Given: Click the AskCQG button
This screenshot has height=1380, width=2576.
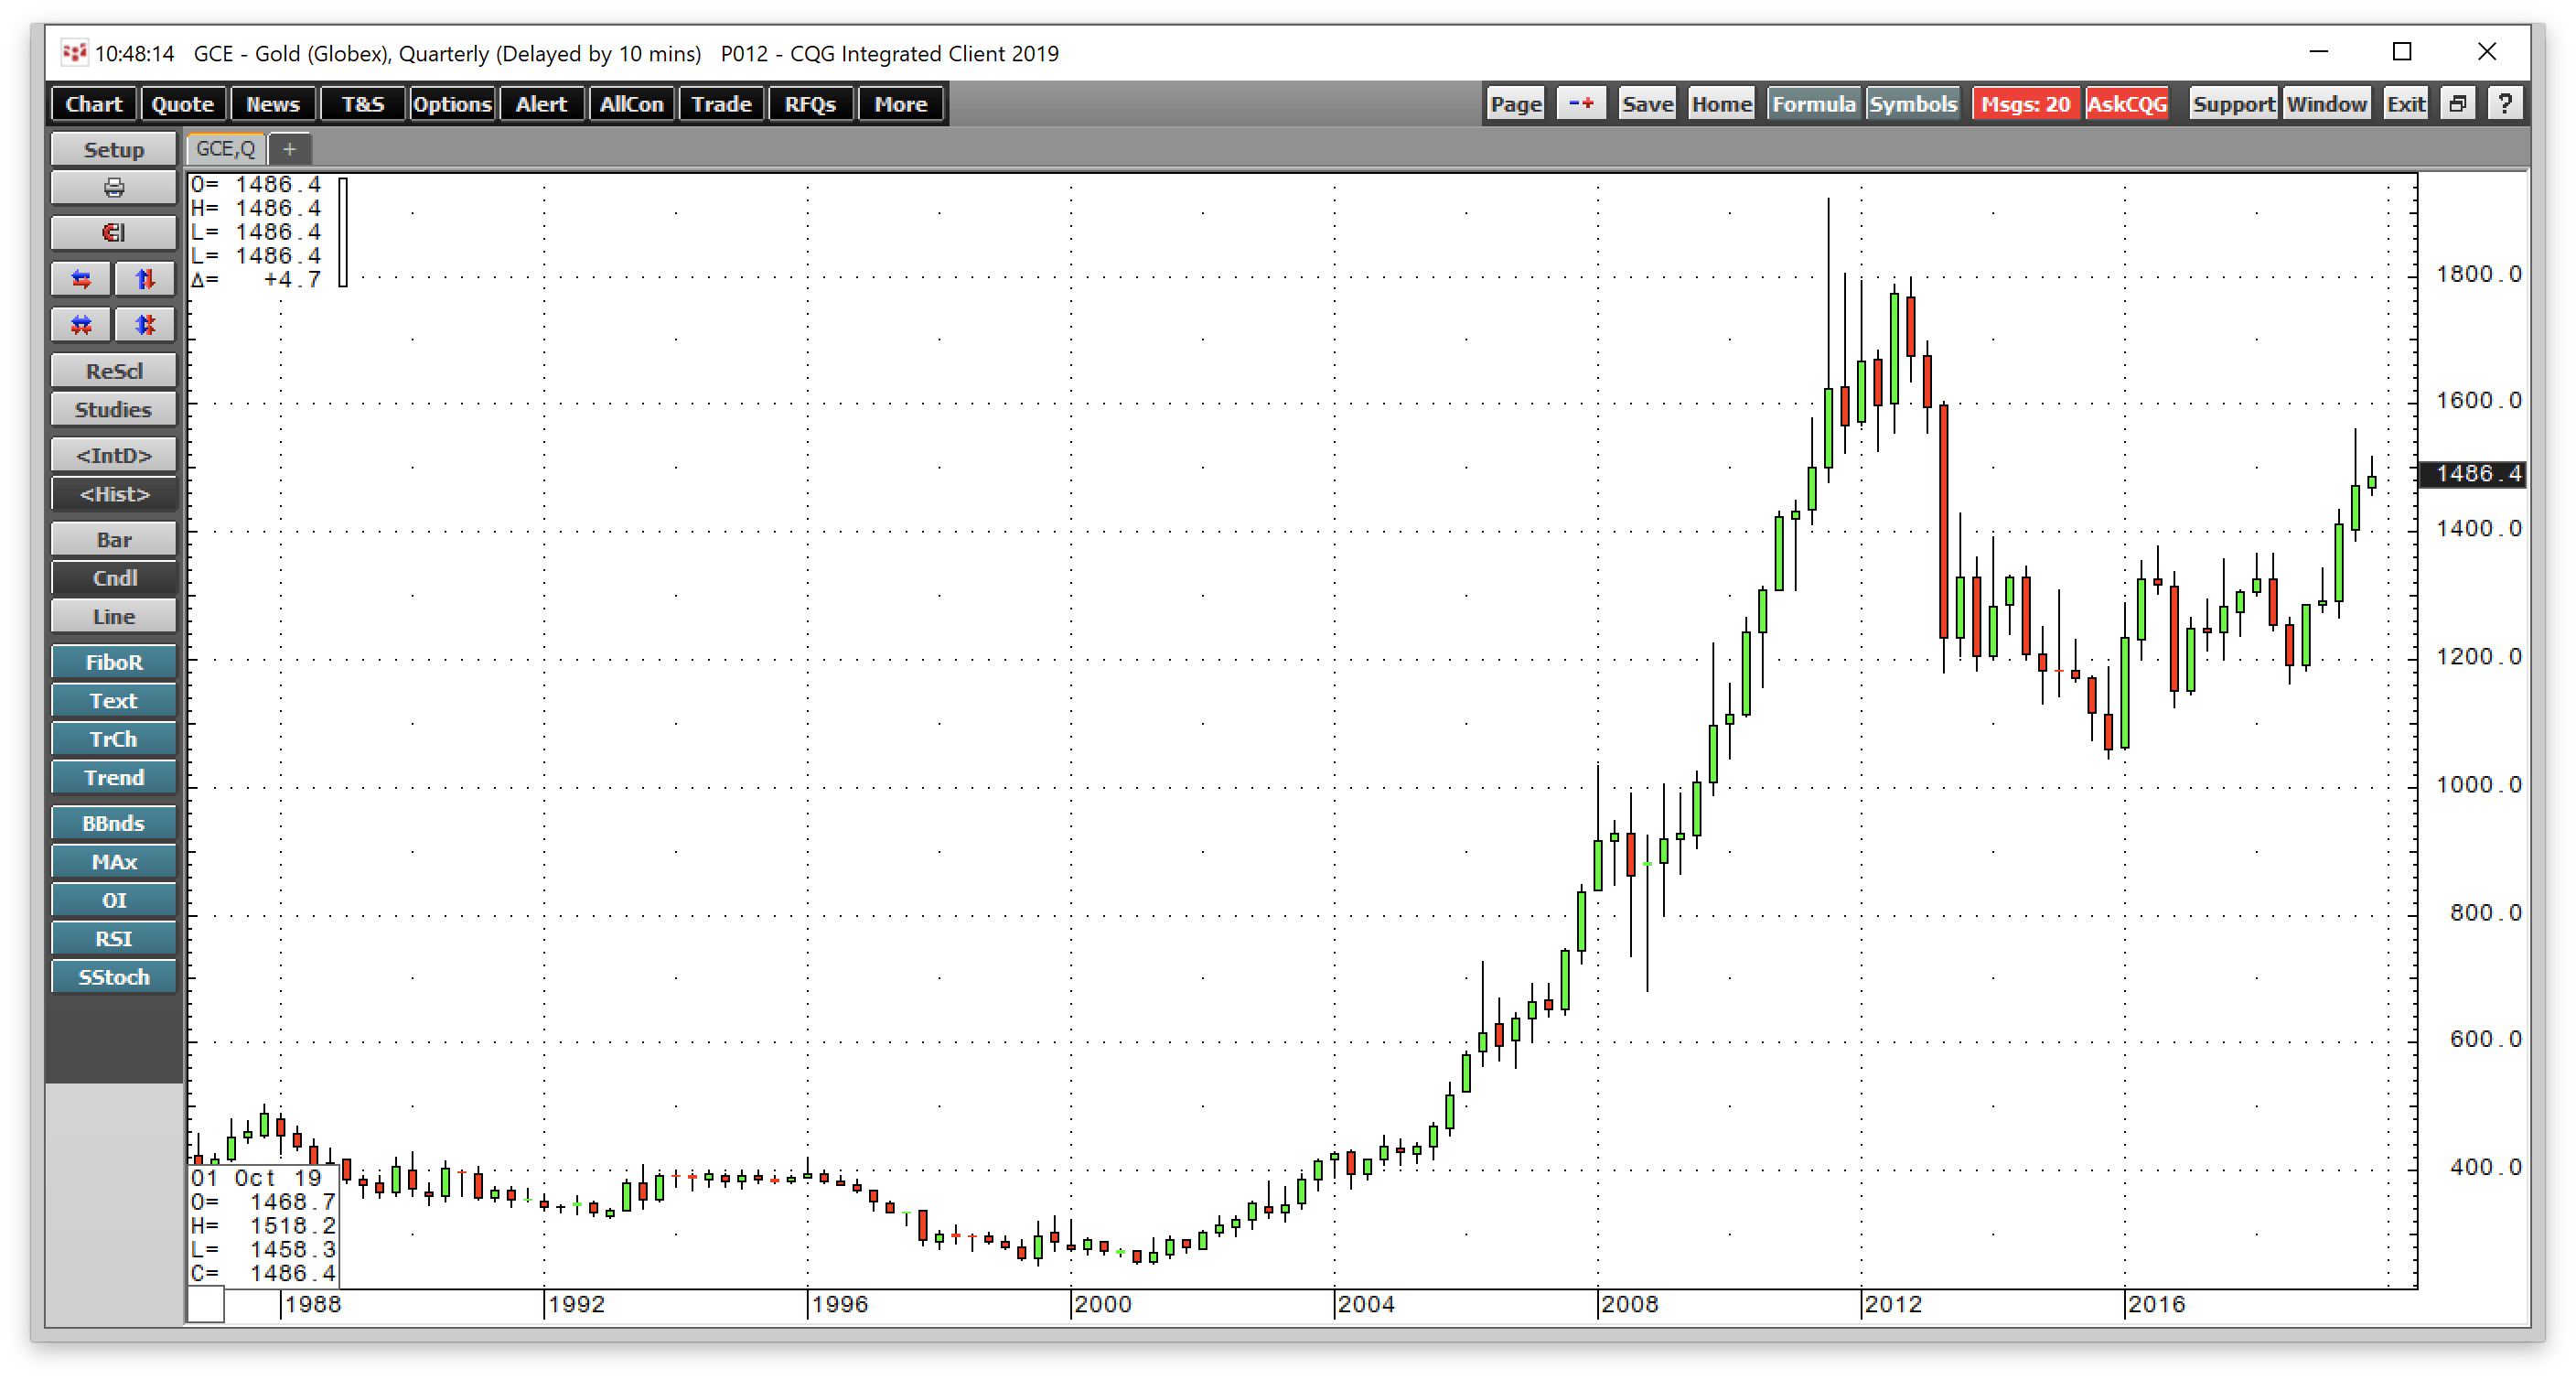Looking at the screenshot, I should (2126, 104).
